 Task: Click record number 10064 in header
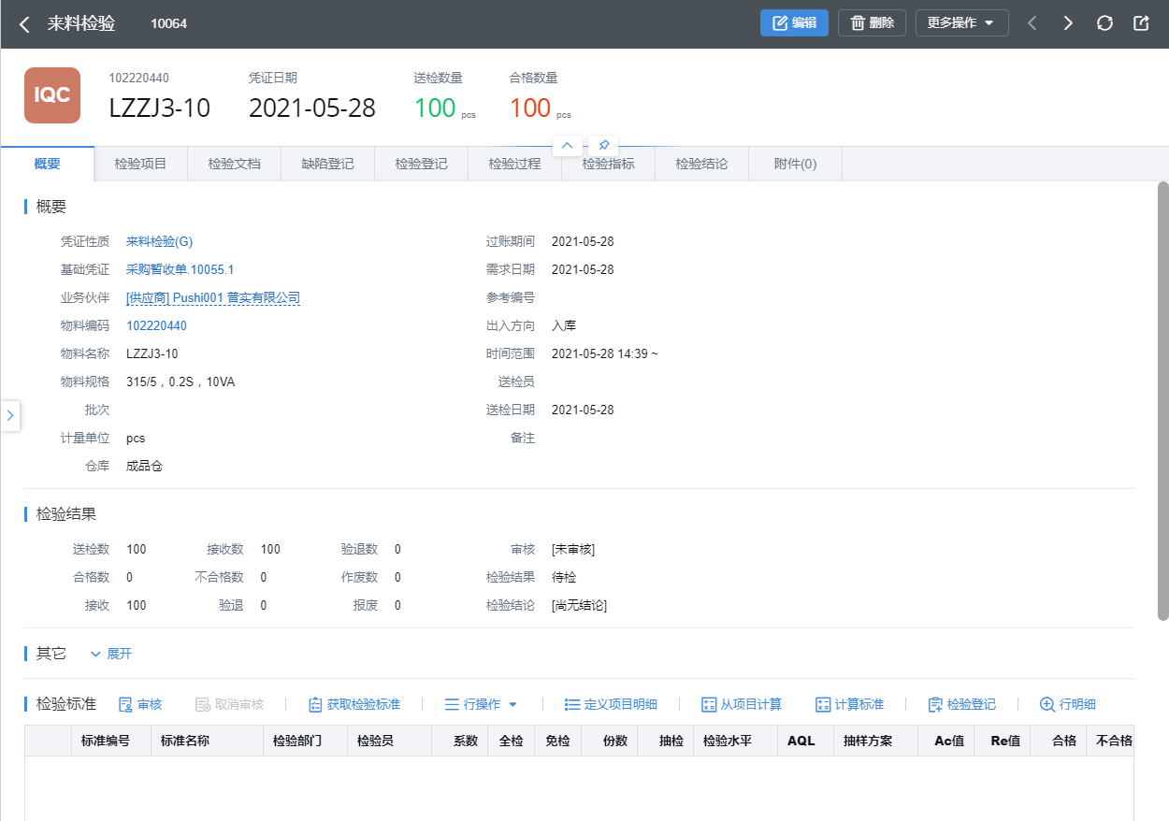(169, 23)
